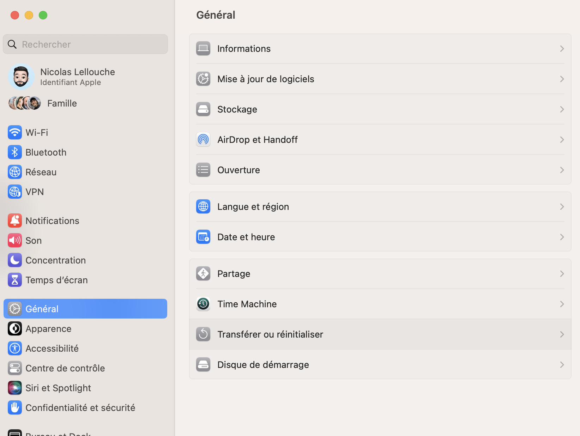Open the Wi-Fi settings icon

tap(15, 133)
